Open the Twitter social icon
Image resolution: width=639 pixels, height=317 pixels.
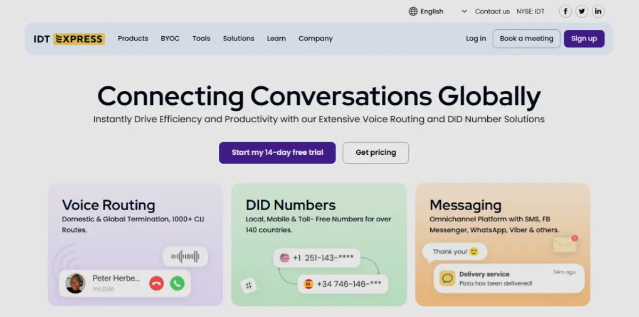(x=581, y=11)
